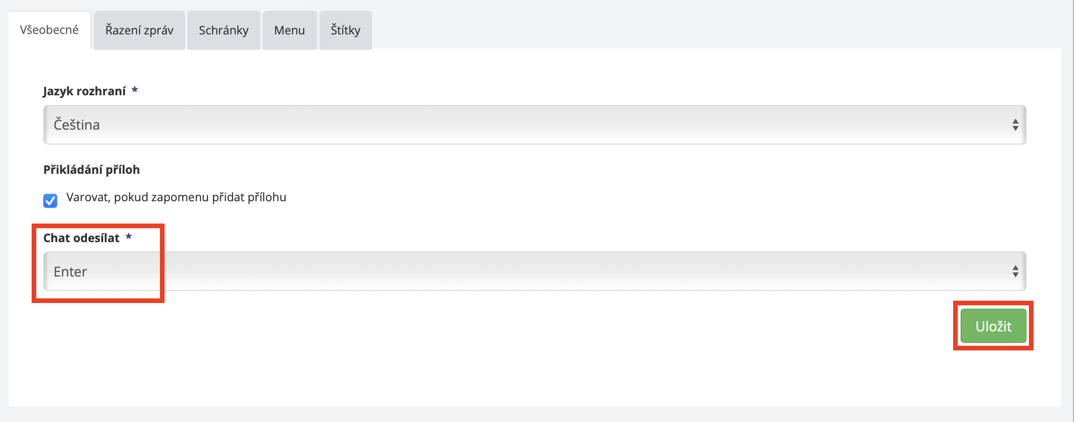Click the arrows icon on Enter dropdown
Screen dimensions: 1074x422
1015,271
